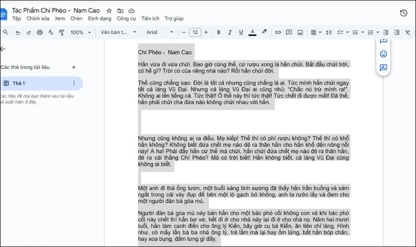Increase font size with plus button
This screenshot has height=247, width=416.
(206, 32)
